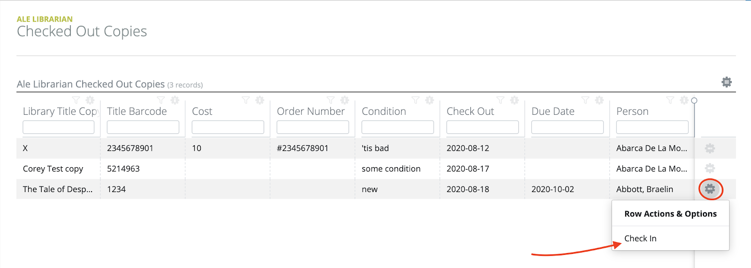Click the Person filter input field
The width and height of the screenshot is (751, 268).
(x=652, y=127)
